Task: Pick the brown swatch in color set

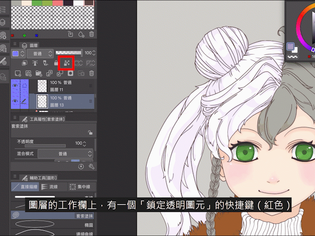Action: 89,3
